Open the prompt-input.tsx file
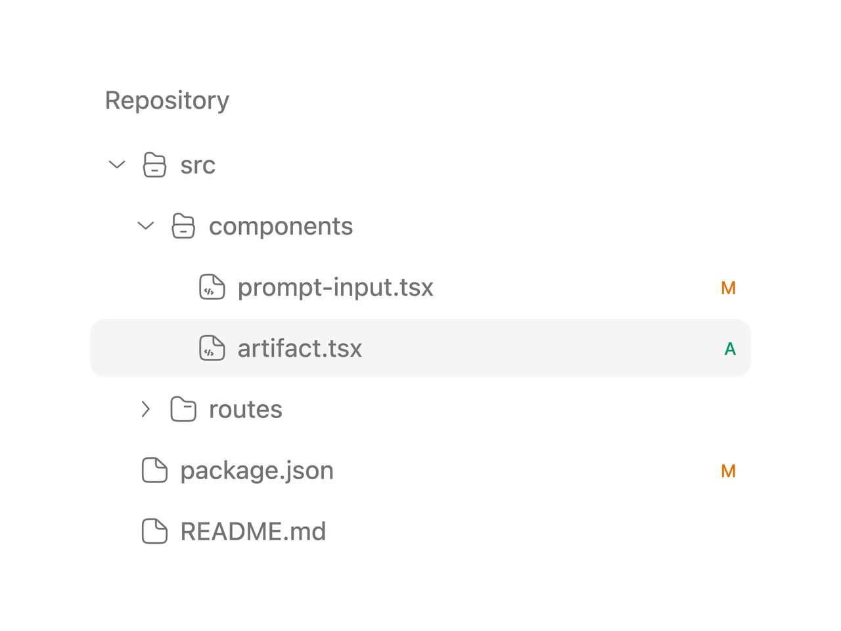 click(336, 287)
